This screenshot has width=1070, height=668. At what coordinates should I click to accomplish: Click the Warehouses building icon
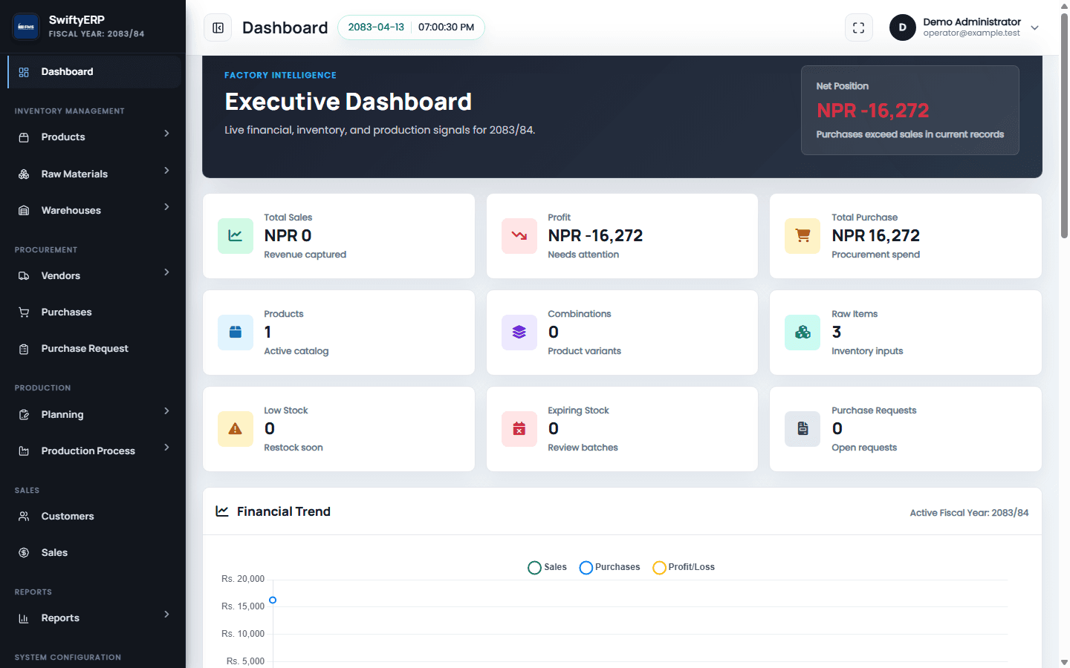tap(24, 211)
